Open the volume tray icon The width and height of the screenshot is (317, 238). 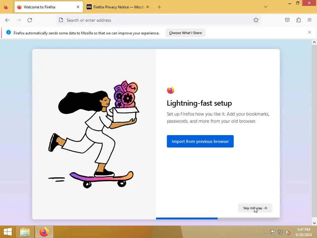tap(288, 232)
